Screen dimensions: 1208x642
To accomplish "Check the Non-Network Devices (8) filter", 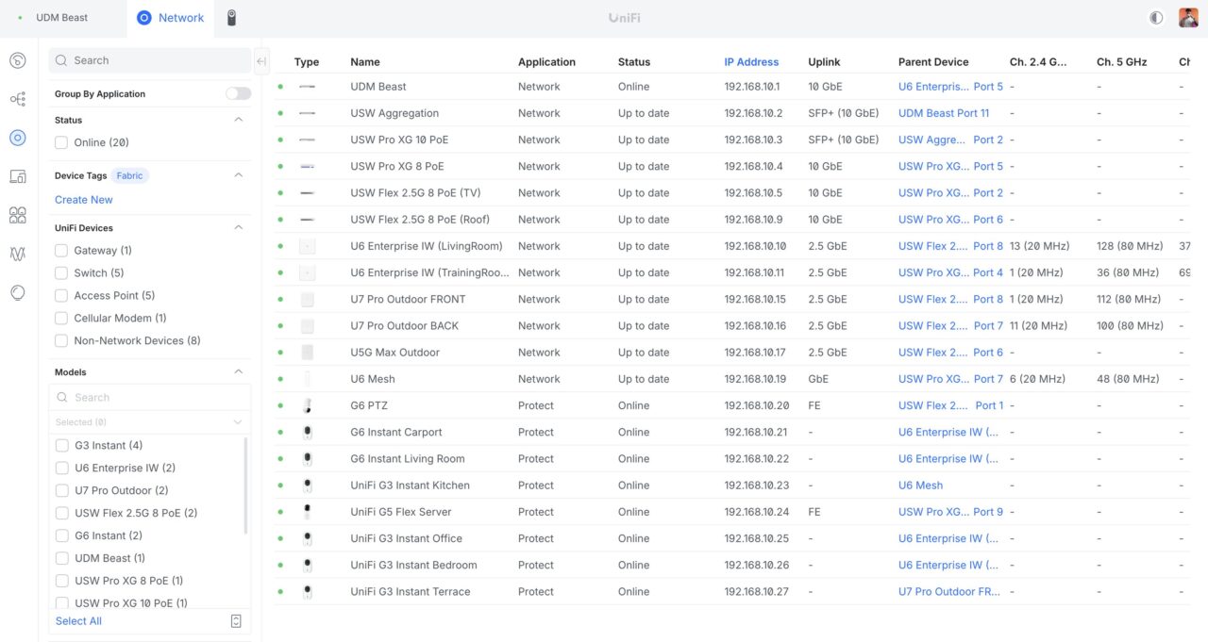I will (61, 341).
